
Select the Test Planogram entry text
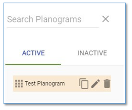[x=45, y=83]
